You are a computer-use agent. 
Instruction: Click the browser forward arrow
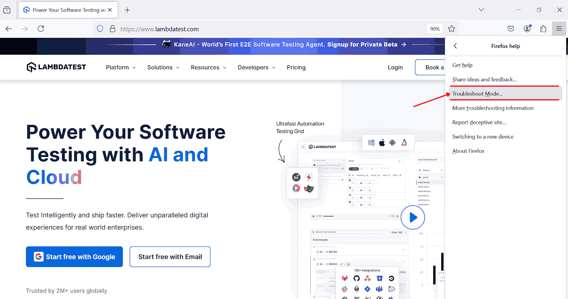coord(24,29)
